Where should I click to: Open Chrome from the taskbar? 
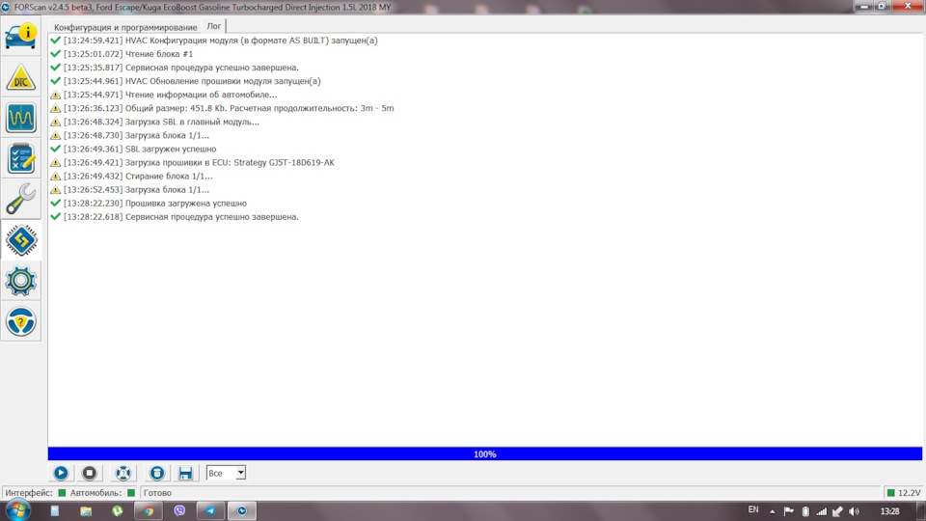pos(149,511)
